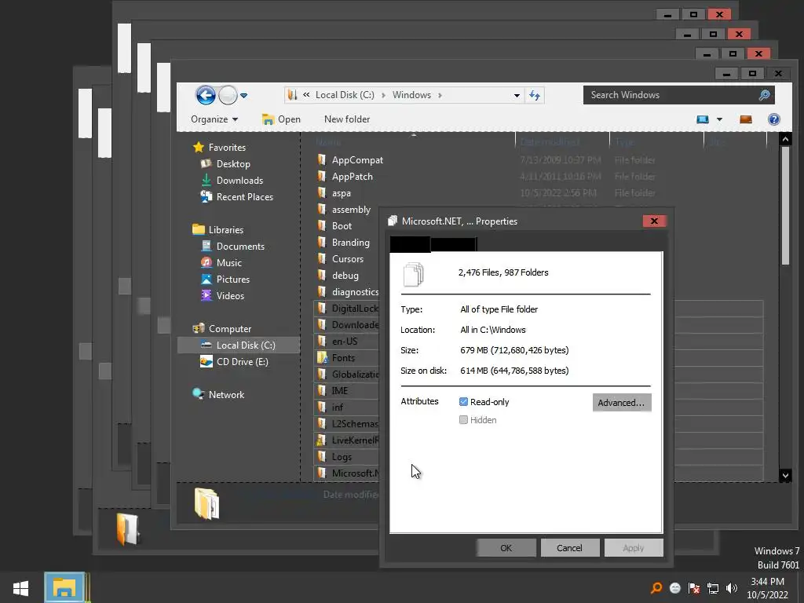
Task: Open the Videos library
Action: point(223,296)
